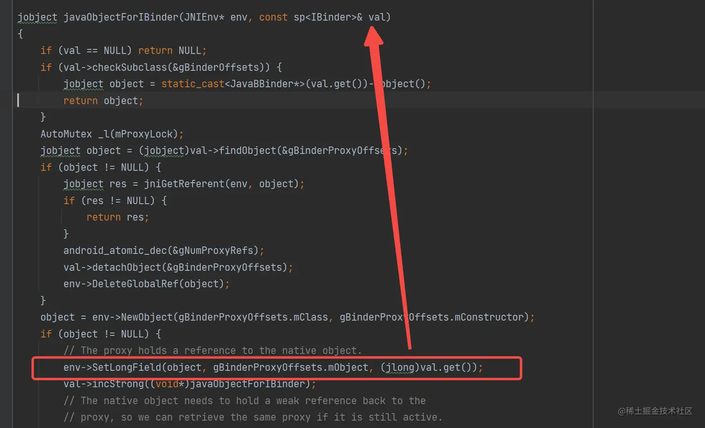Click checkSubclass in the if condition
Viewport: 705px width, 428px height.
coord(129,67)
